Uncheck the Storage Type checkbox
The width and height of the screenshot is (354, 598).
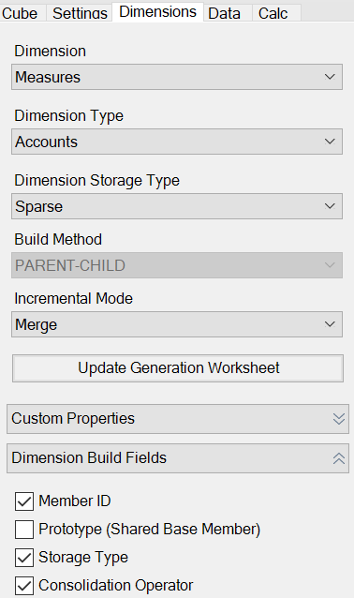pyautogui.click(x=24, y=558)
